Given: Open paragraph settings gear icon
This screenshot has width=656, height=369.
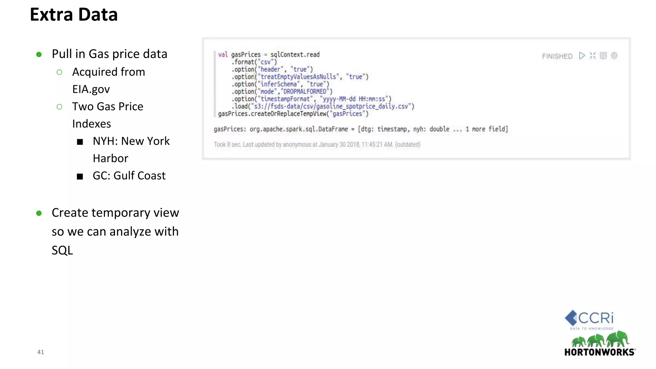Looking at the screenshot, I should (614, 56).
